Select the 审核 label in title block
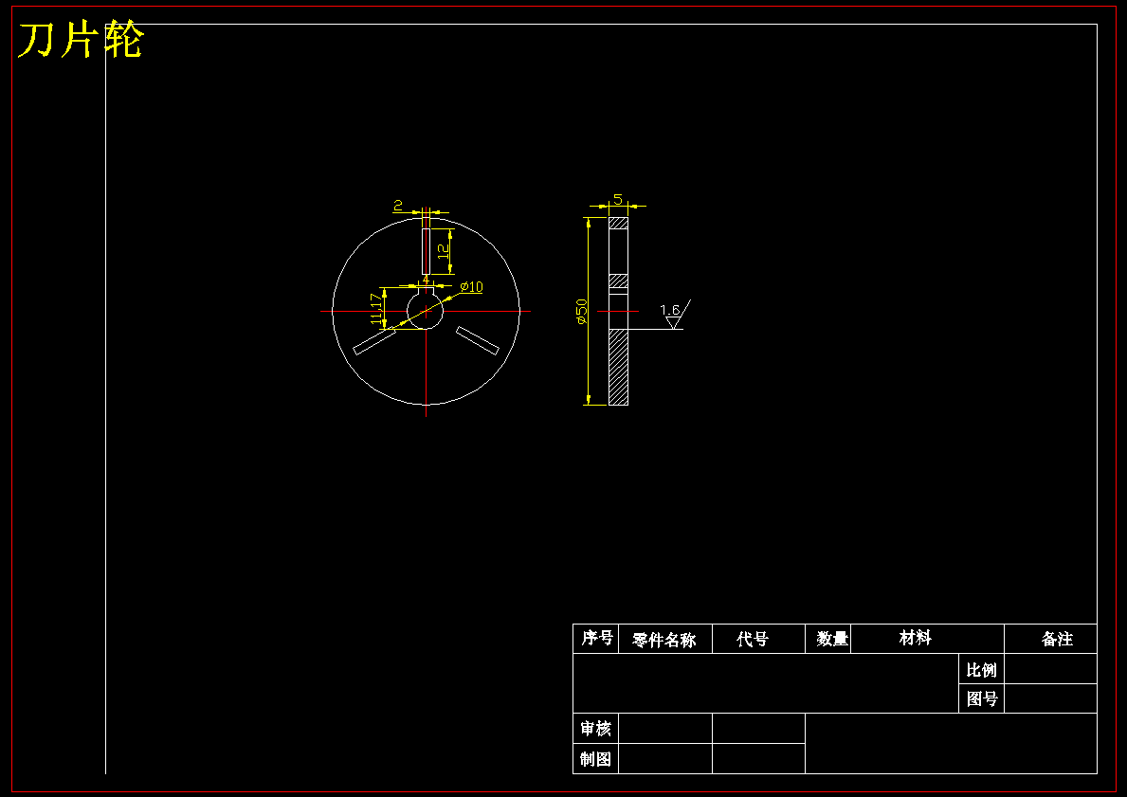Viewport: 1127px width, 797px height. 596,729
